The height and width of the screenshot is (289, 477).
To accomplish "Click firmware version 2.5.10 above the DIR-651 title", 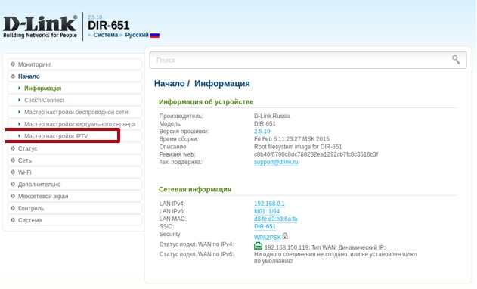I will click(x=95, y=17).
